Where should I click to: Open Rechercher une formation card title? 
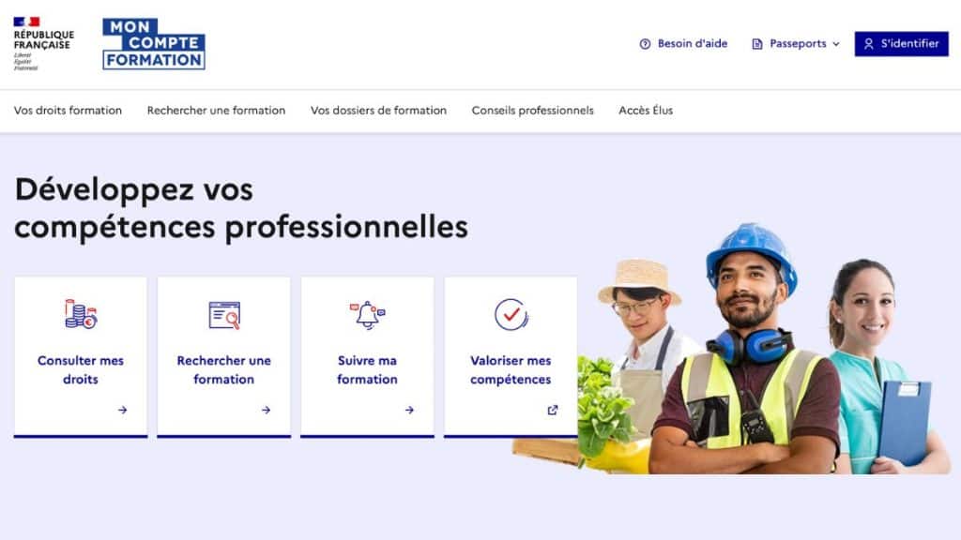pos(223,369)
